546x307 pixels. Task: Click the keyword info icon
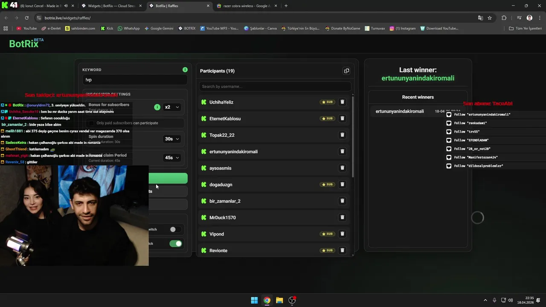click(x=185, y=70)
